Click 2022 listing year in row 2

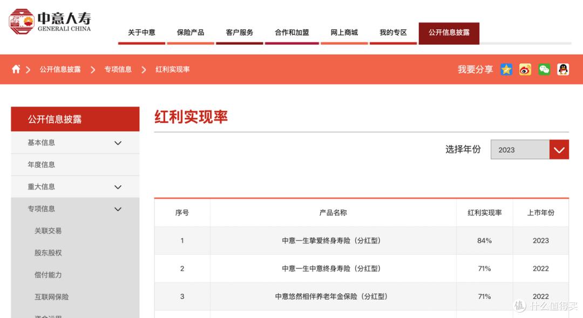click(x=540, y=268)
